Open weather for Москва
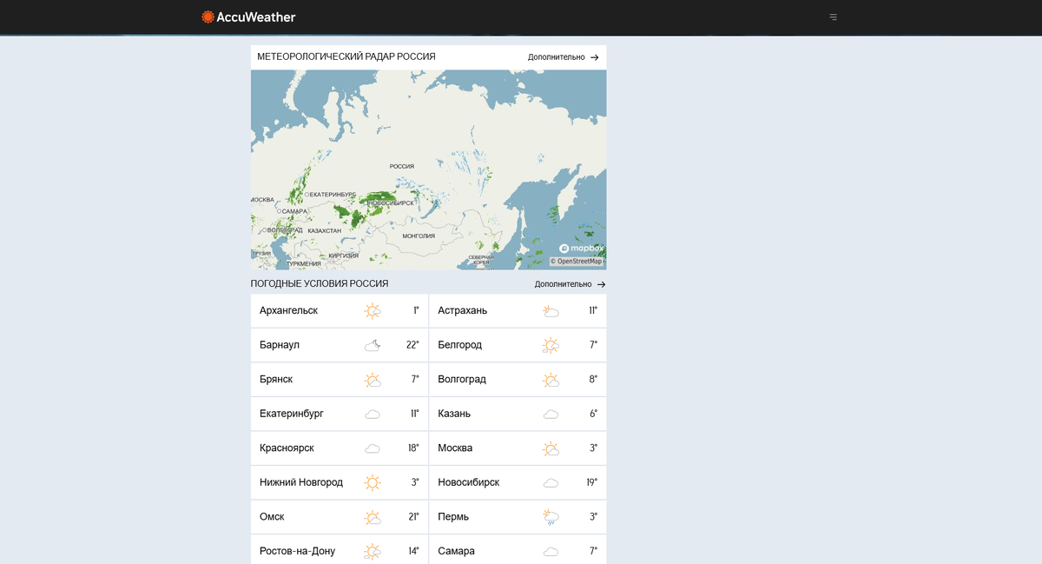 (518, 448)
